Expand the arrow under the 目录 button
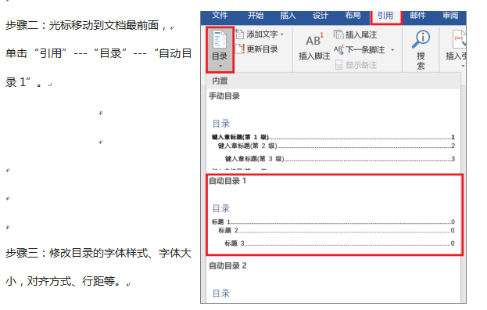The image size is (487, 310). point(220,66)
